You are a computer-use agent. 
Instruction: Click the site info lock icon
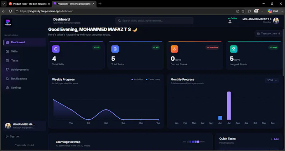coord(17,11)
